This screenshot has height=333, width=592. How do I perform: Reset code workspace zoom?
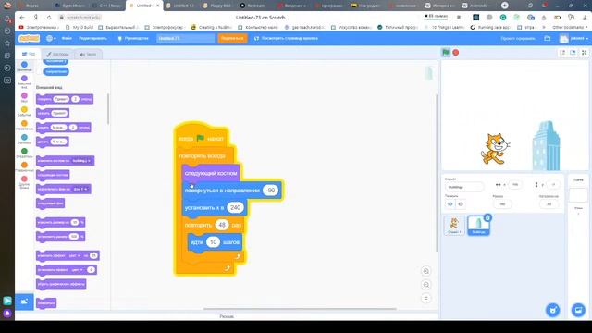425,298
